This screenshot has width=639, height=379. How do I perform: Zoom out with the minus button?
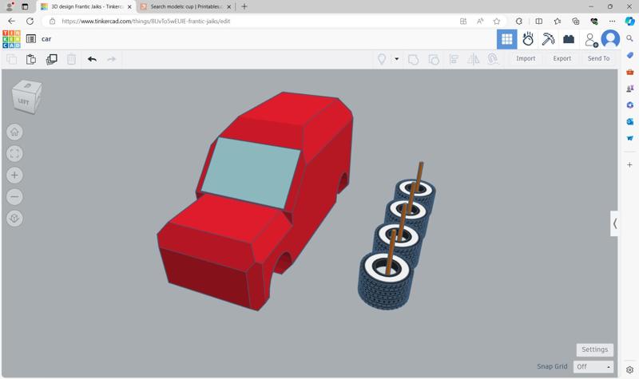point(14,197)
